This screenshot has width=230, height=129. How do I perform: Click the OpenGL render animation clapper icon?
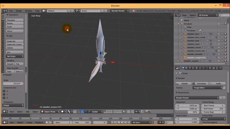[x=149, y=111]
